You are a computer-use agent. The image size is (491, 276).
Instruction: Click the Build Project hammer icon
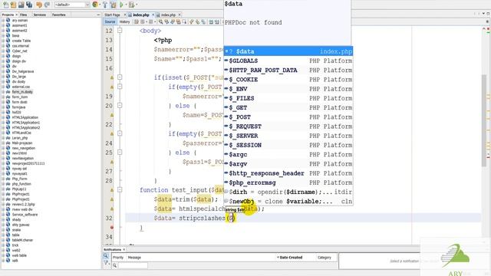coord(105,5)
